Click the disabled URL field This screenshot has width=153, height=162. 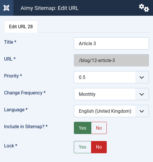111,60
